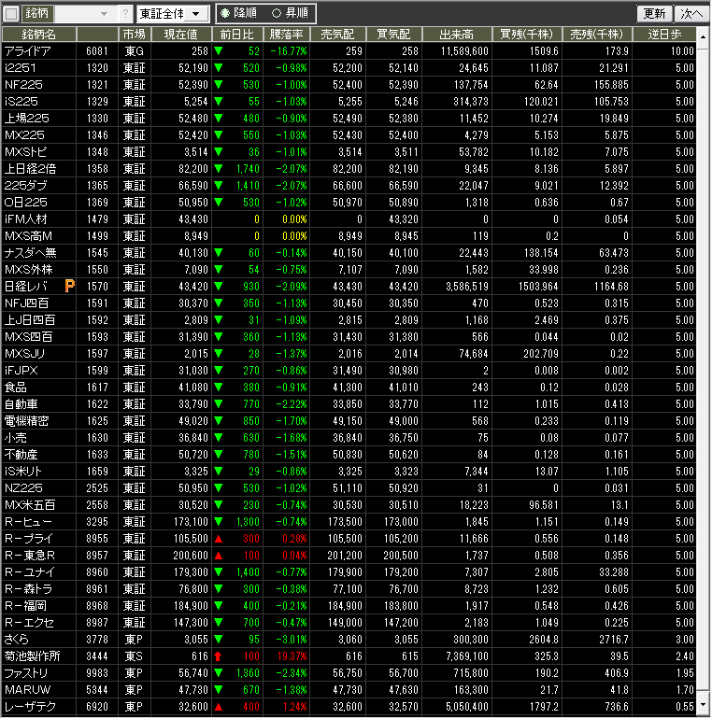
Task: Click the question mark help icon
Action: pyautogui.click(x=125, y=14)
